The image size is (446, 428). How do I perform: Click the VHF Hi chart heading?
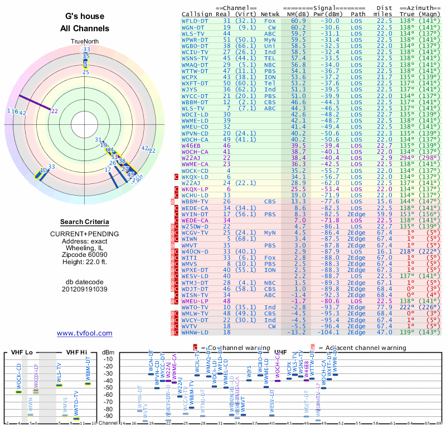(x=76, y=352)
